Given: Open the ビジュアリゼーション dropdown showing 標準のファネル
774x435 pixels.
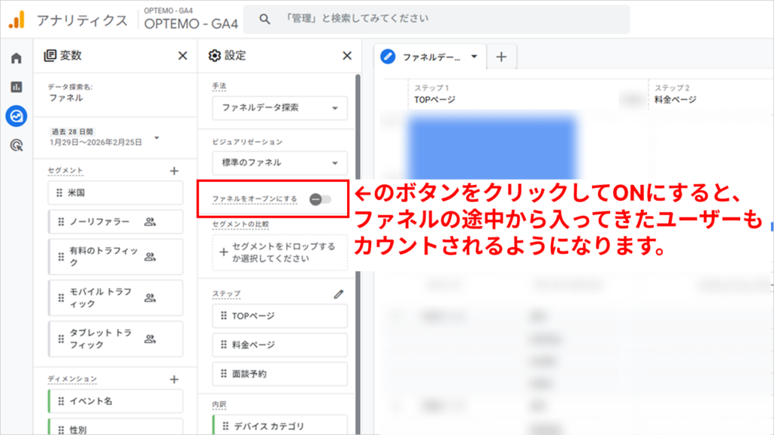Looking at the screenshot, I should pos(278,163).
